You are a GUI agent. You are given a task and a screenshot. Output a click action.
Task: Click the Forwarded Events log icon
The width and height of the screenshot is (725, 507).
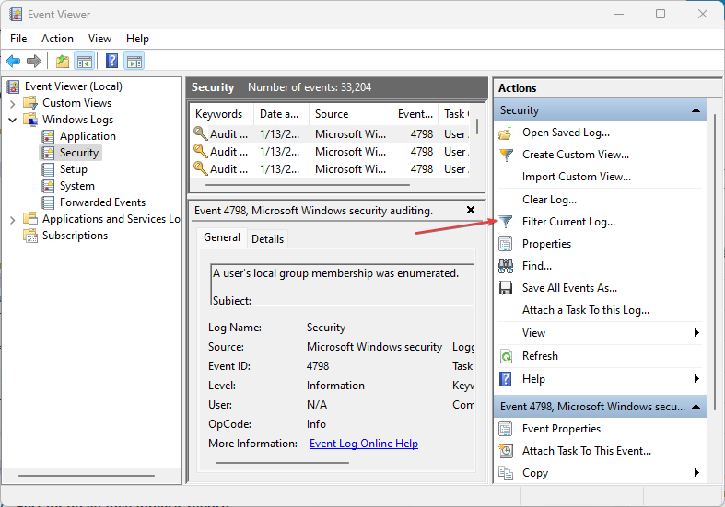48,202
